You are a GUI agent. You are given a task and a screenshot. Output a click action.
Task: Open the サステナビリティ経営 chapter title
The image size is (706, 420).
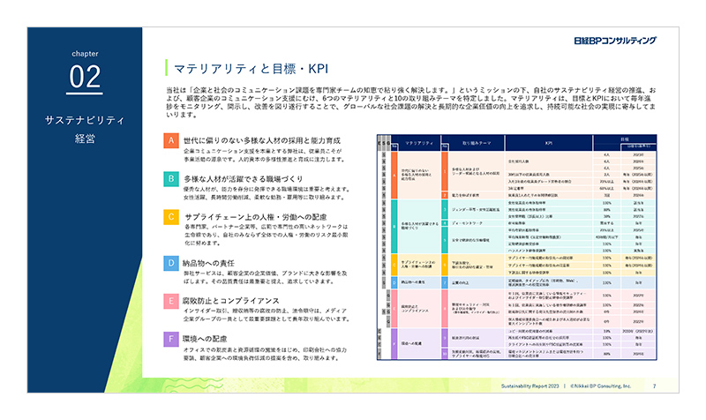86,129
